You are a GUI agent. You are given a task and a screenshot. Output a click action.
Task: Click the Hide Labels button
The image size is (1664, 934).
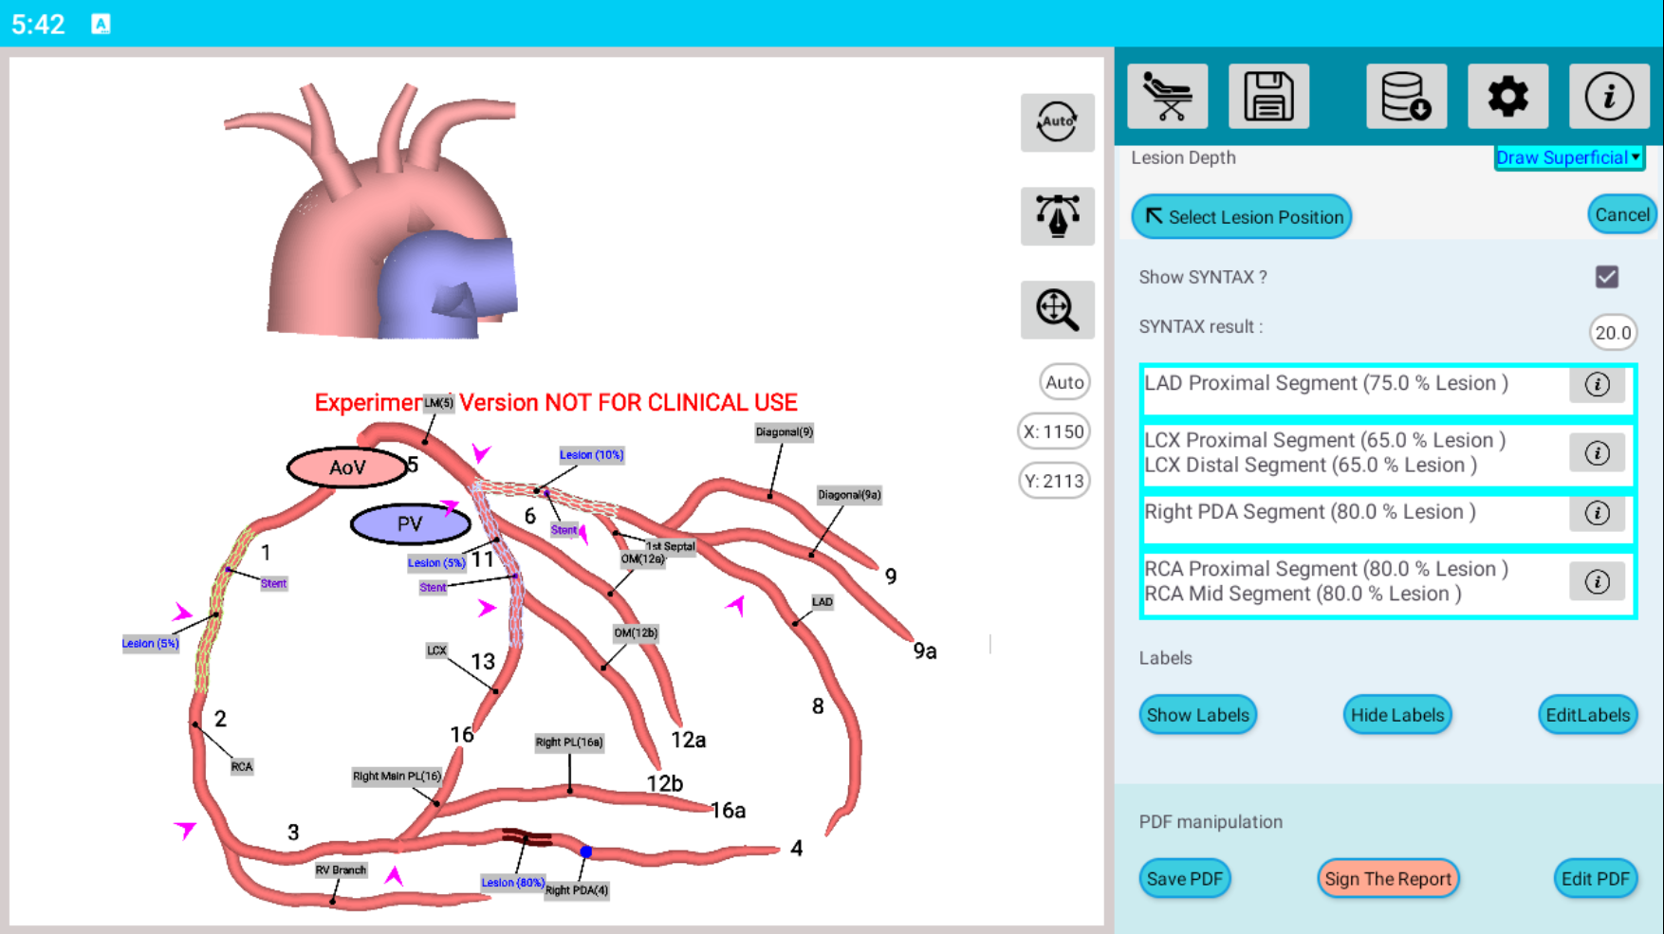(x=1396, y=715)
